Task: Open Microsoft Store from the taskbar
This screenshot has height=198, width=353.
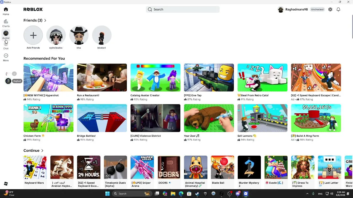Action: tap(189, 194)
